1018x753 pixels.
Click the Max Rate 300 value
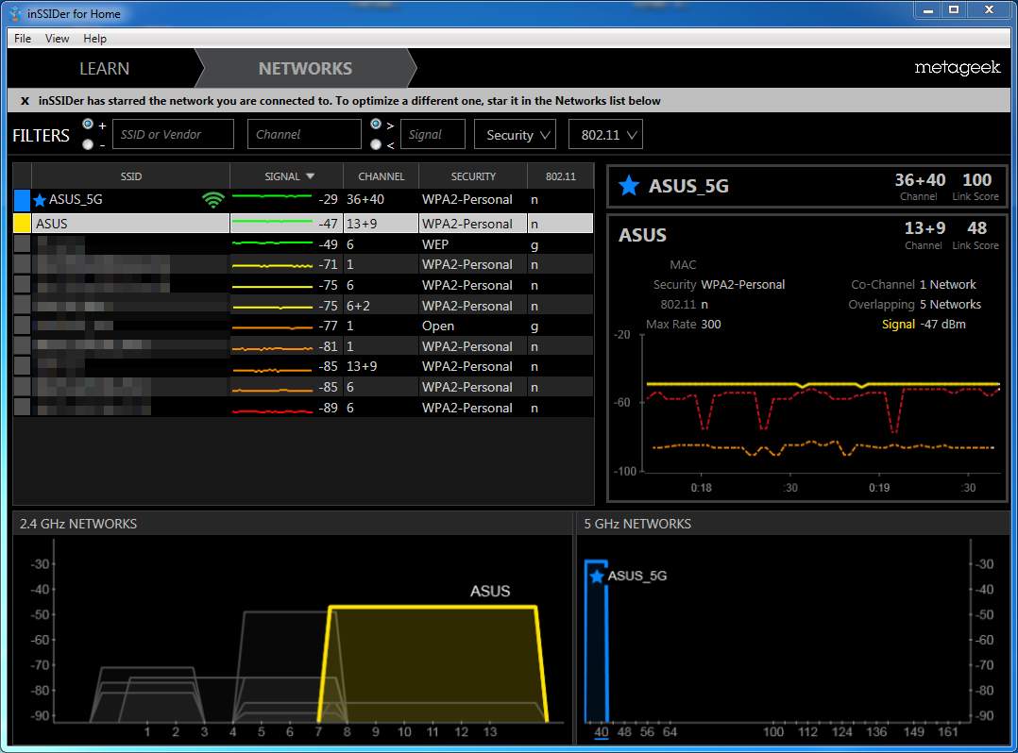click(710, 325)
